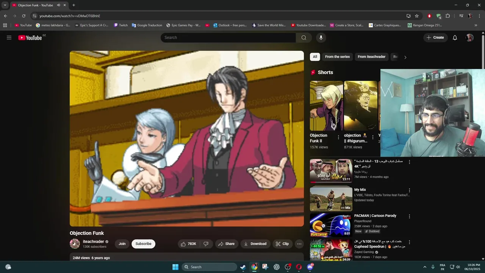Start voice search with the microphone
The image size is (485, 273).
coord(321,38)
